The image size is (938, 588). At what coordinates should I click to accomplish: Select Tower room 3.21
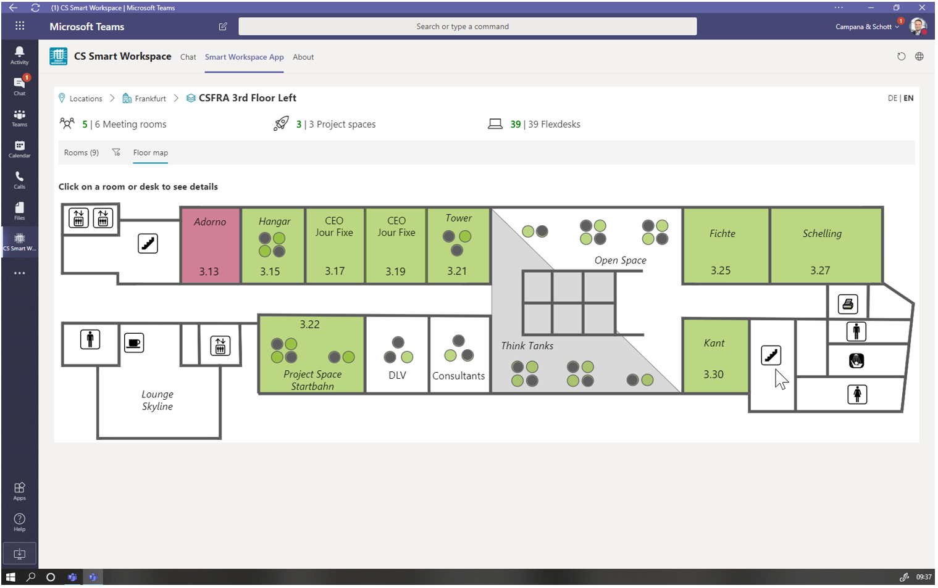[x=458, y=246]
